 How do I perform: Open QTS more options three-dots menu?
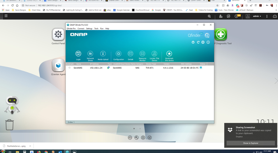tap(267, 16)
